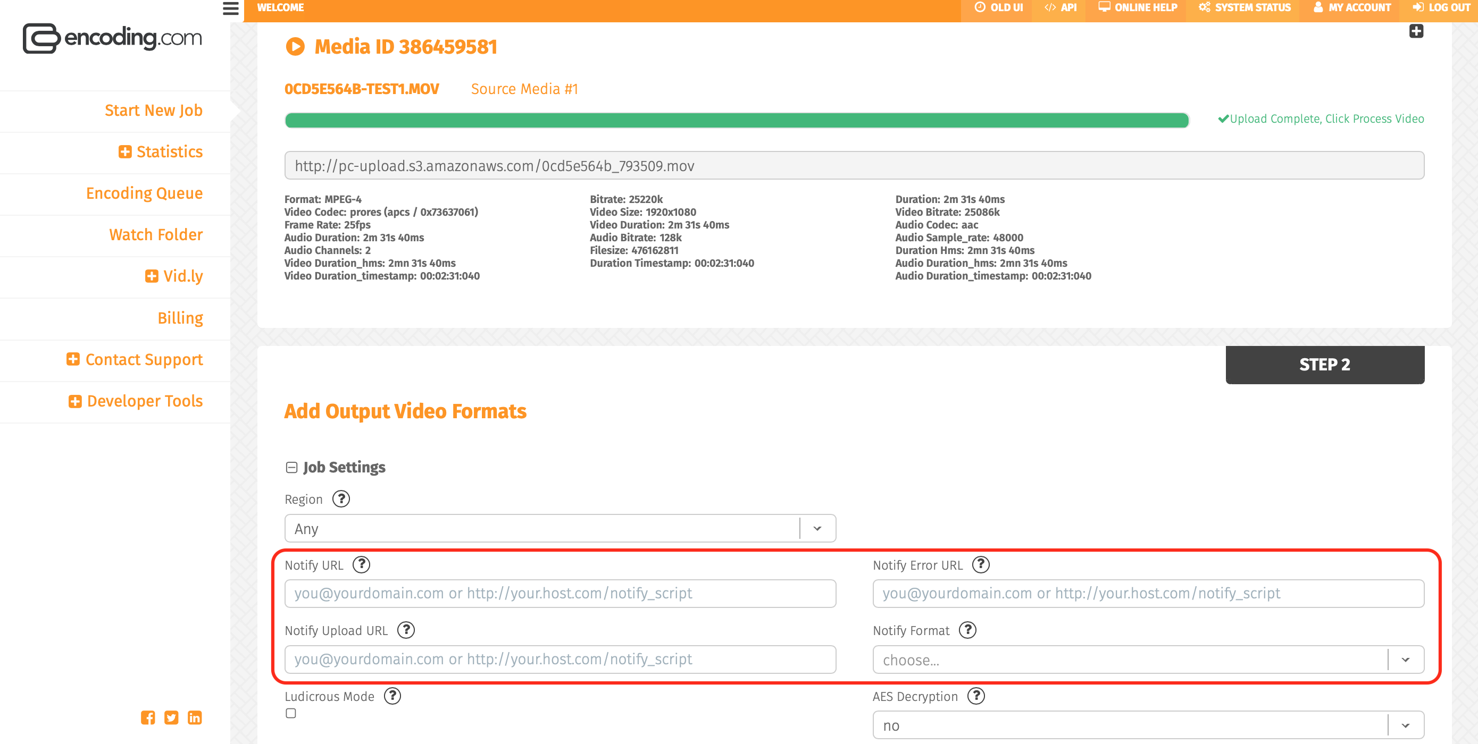This screenshot has height=744, width=1478.
Task: Show help for Ludicrous Mode
Action: pyautogui.click(x=393, y=696)
